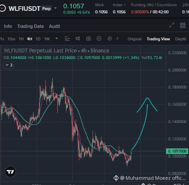Click the countdown 00:42:00 value

[x=161, y=12]
